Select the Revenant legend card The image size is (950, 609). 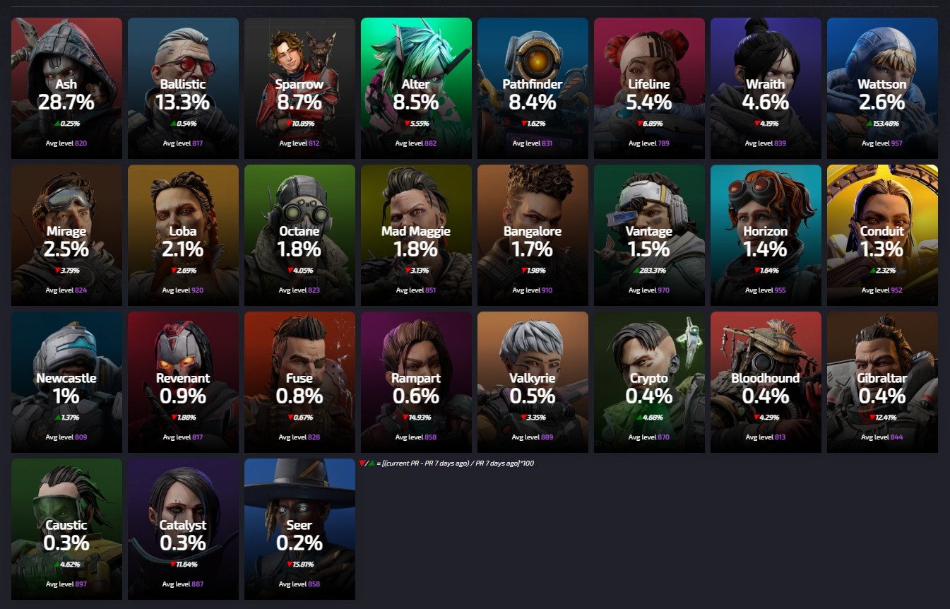(x=183, y=382)
